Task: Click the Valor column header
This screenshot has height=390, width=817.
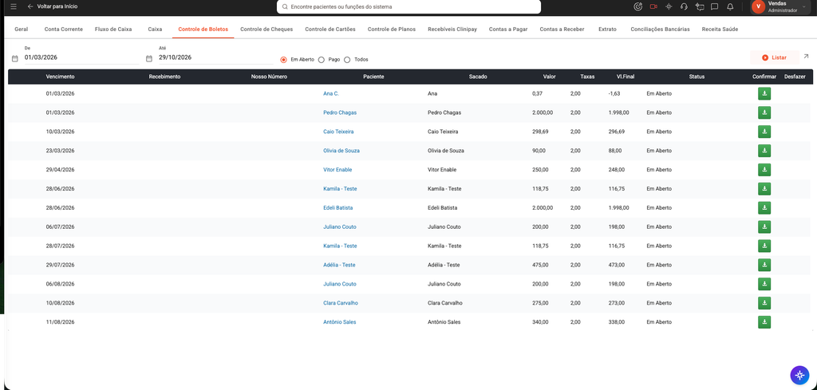Action: point(549,77)
